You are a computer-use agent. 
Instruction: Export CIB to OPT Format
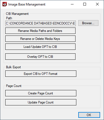[41, 74]
